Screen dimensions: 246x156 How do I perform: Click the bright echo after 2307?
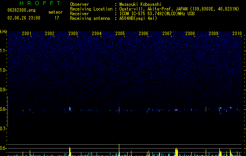tap(176, 110)
